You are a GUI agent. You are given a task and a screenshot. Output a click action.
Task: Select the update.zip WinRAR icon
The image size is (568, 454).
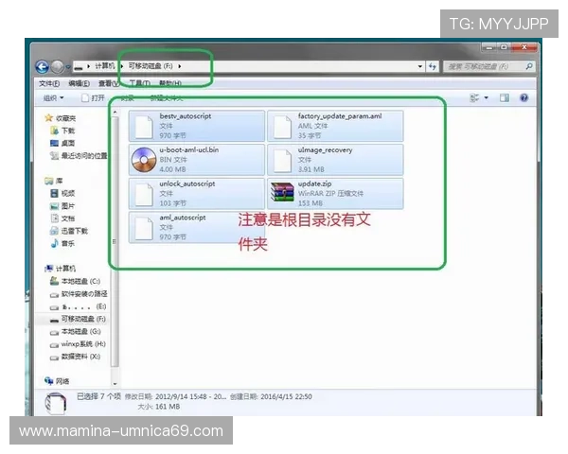click(x=282, y=192)
